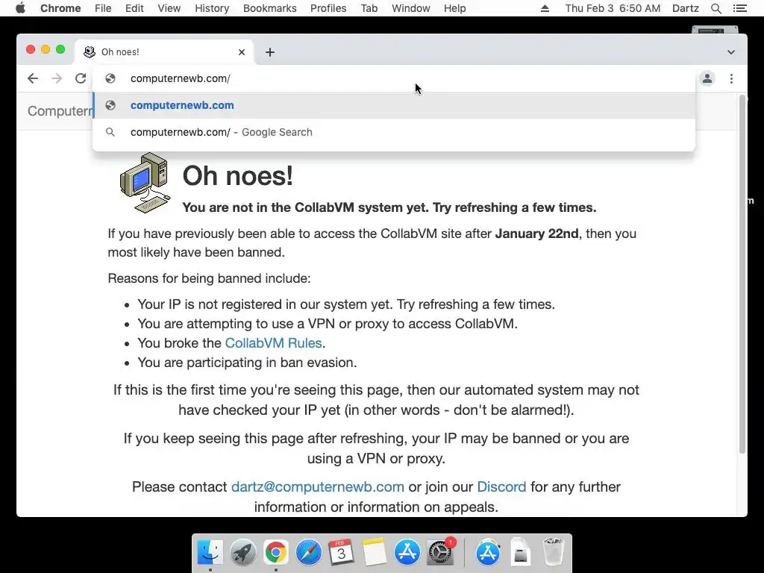Screen dimensions: 764x573
Task: Click the Chrome icon in the Dock
Action: (x=276, y=552)
